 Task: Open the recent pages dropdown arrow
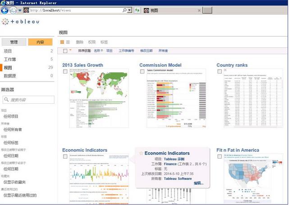point(20,10)
